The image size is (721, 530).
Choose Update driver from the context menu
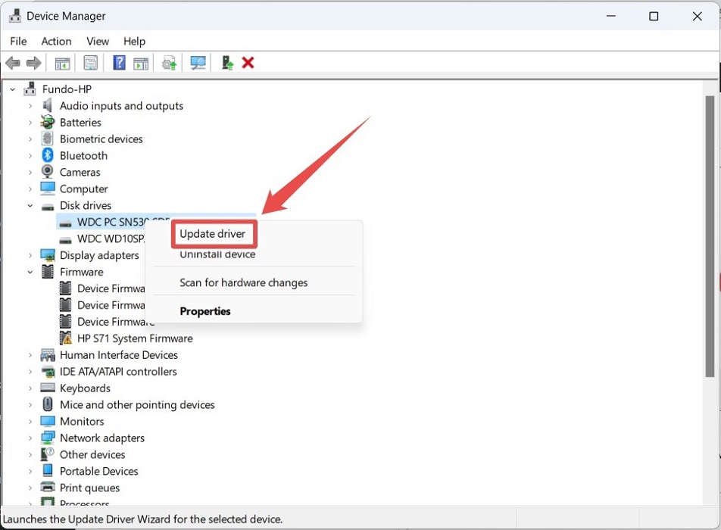coord(214,234)
